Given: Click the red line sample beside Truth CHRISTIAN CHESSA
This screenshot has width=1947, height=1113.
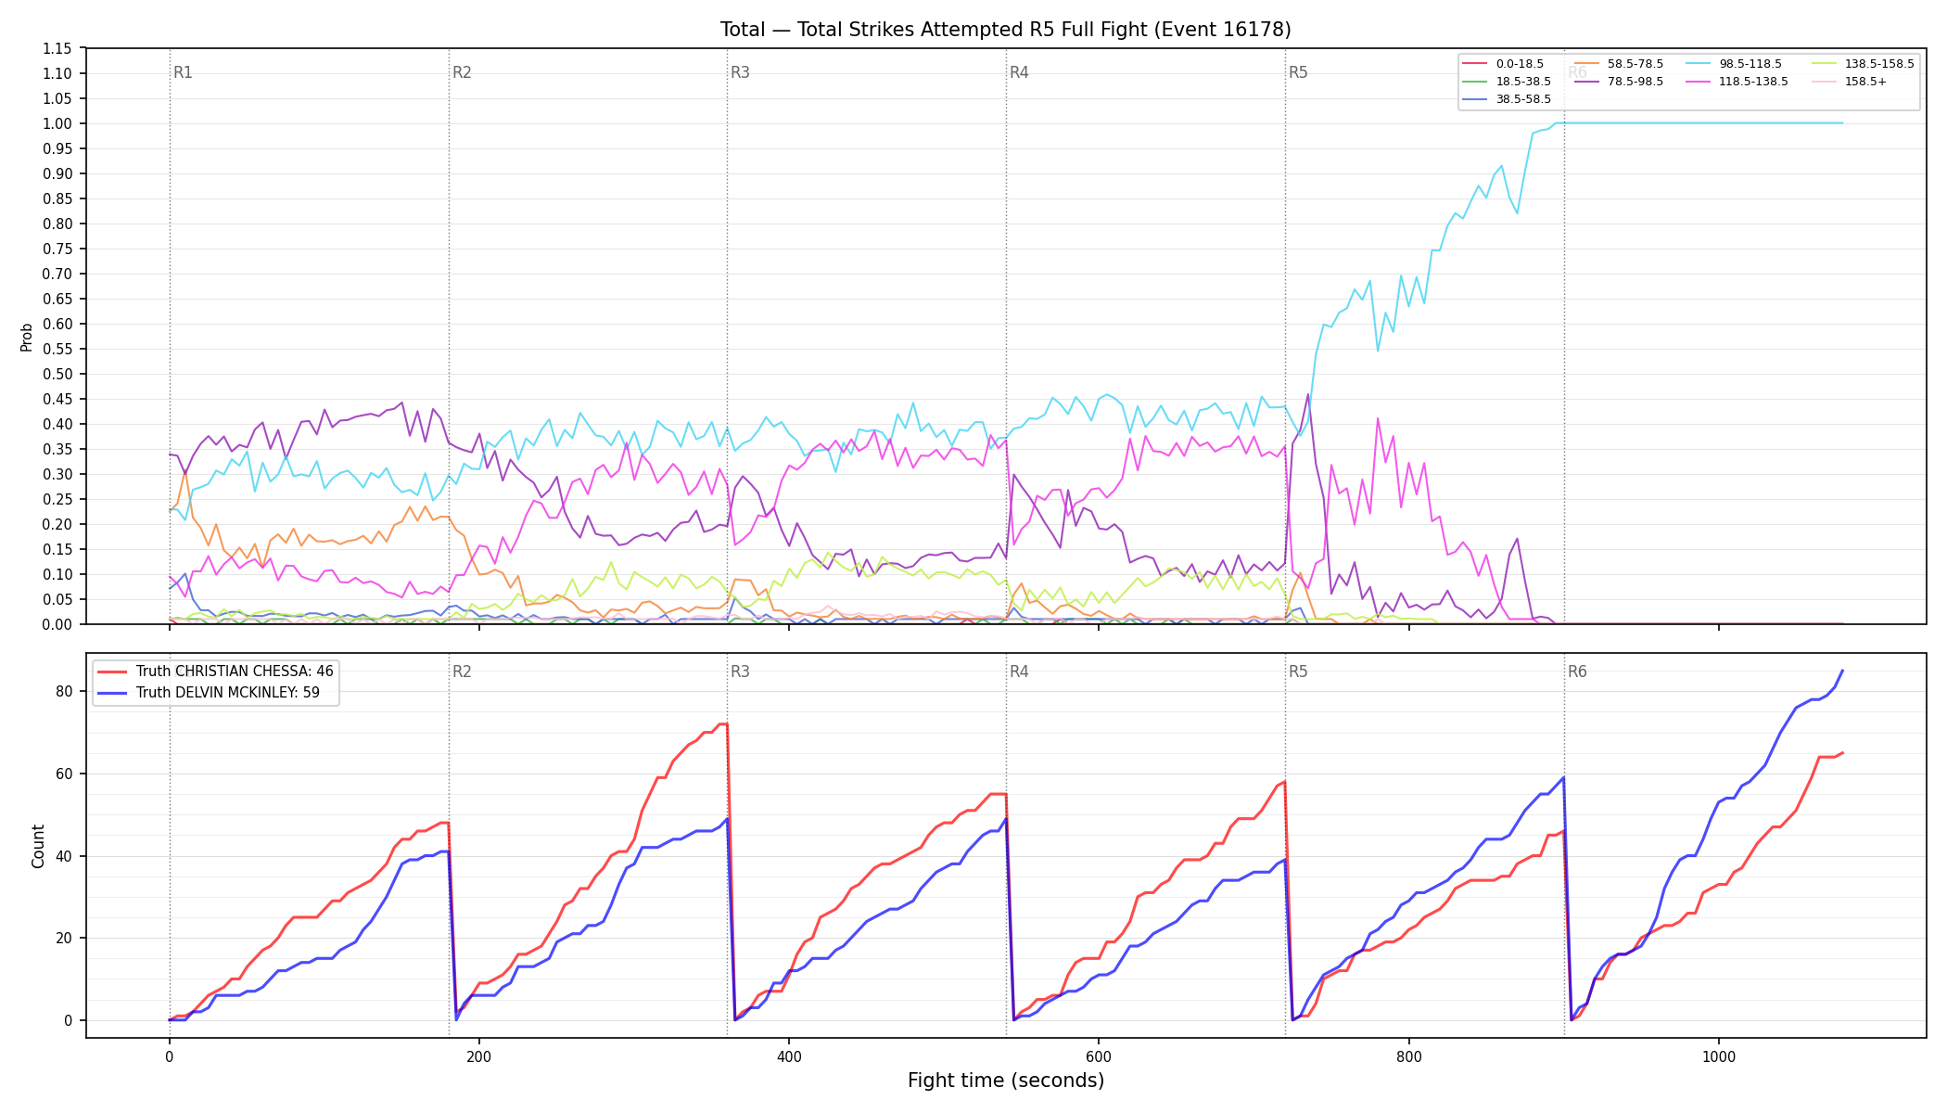Looking at the screenshot, I should click(112, 672).
